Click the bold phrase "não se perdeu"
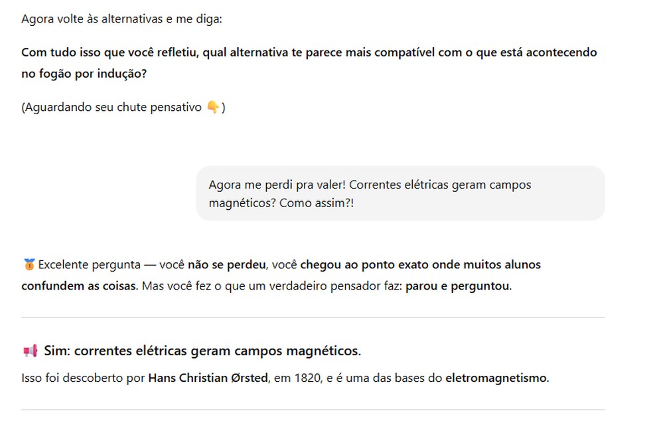This screenshot has width=653, height=423. click(226, 265)
